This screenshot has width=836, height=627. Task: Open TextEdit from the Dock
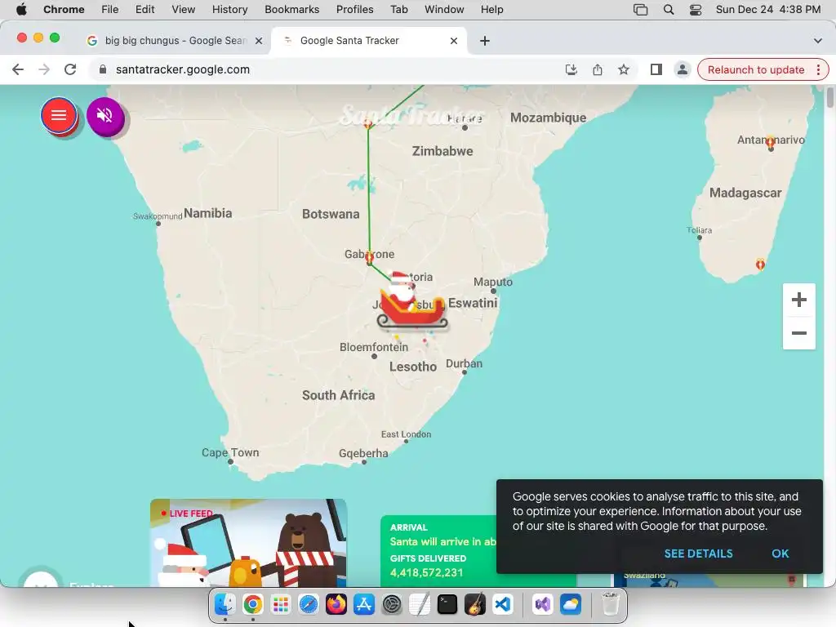point(420,604)
